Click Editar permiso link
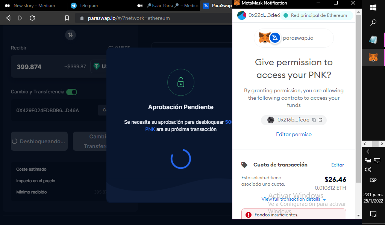 [x=294, y=134]
